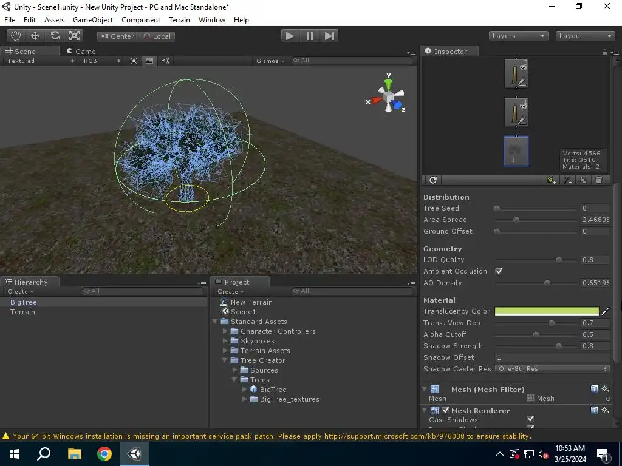622x466 pixels.
Task: Click the LOD Quality slider
Action: 536,260
